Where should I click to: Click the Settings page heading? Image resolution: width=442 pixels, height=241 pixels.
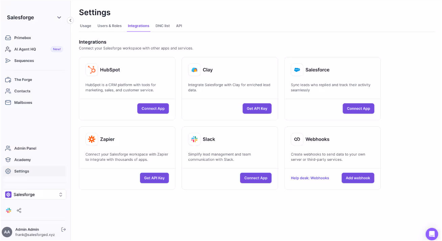(95, 12)
